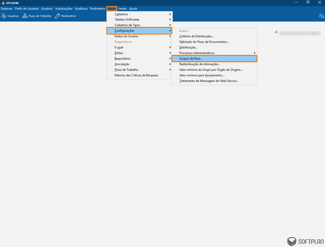The image size is (325, 247).
Task: Open Critérios de Distribuição option
Action: [x=196, y=36]
